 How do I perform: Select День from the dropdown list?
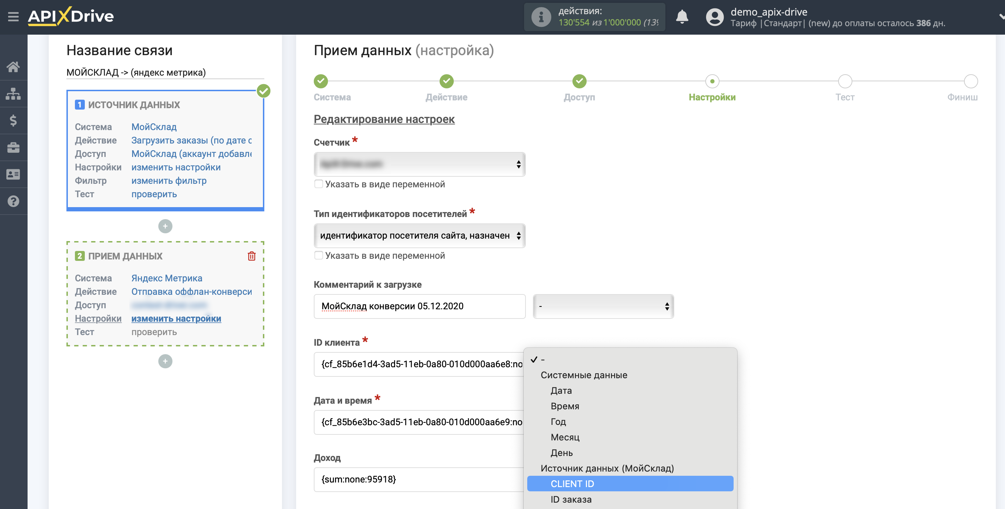click(x=630, y=453)
